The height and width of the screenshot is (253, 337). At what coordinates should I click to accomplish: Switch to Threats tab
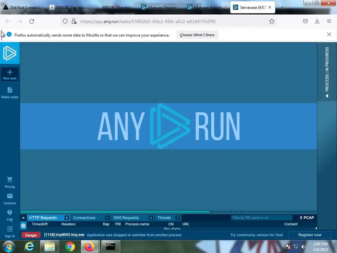point(168,218)
